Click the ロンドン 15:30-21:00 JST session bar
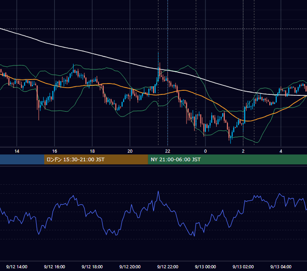The width and height of the screenshot is (307, 271). [x=96, y=159]
